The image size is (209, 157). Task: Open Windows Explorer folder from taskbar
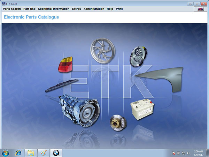click(x=31, y=153)
